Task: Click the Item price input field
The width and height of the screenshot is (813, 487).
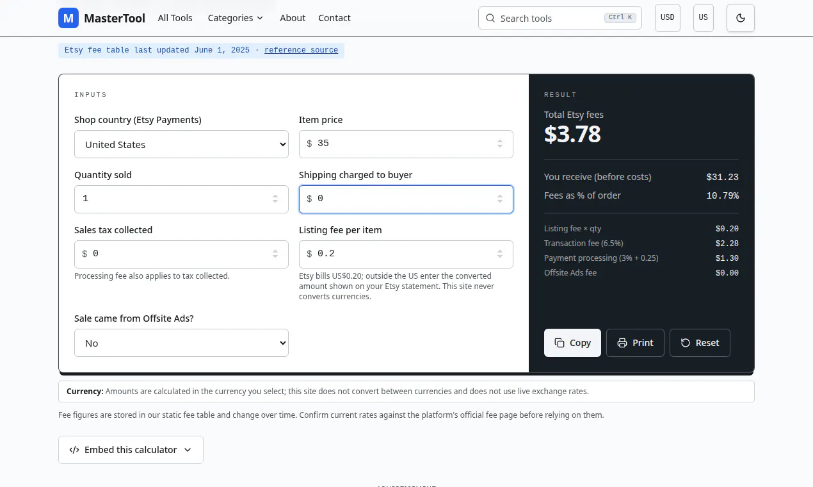Action: (x=406, y=144)
